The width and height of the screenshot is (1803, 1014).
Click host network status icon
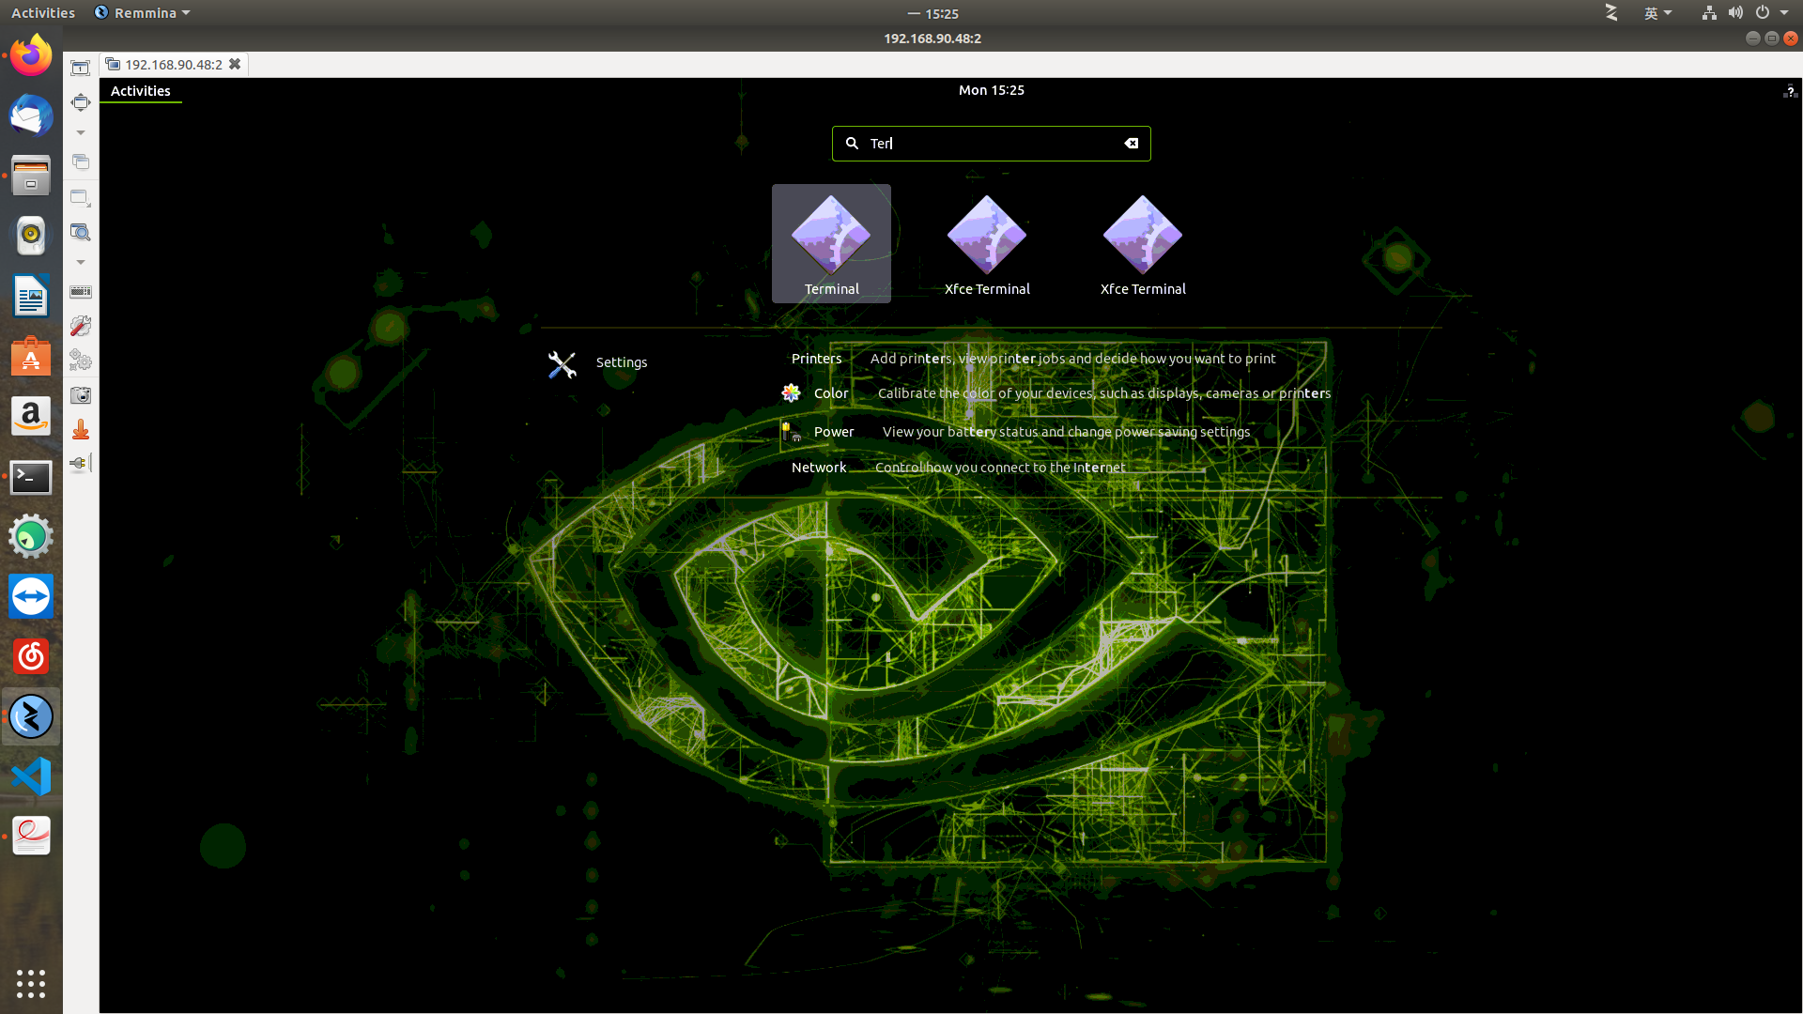[1709, 13]
